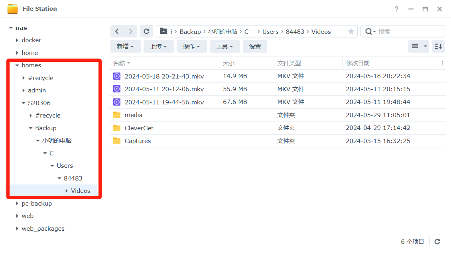
Task: Open the sort order icon
Action: click(438, 47)
